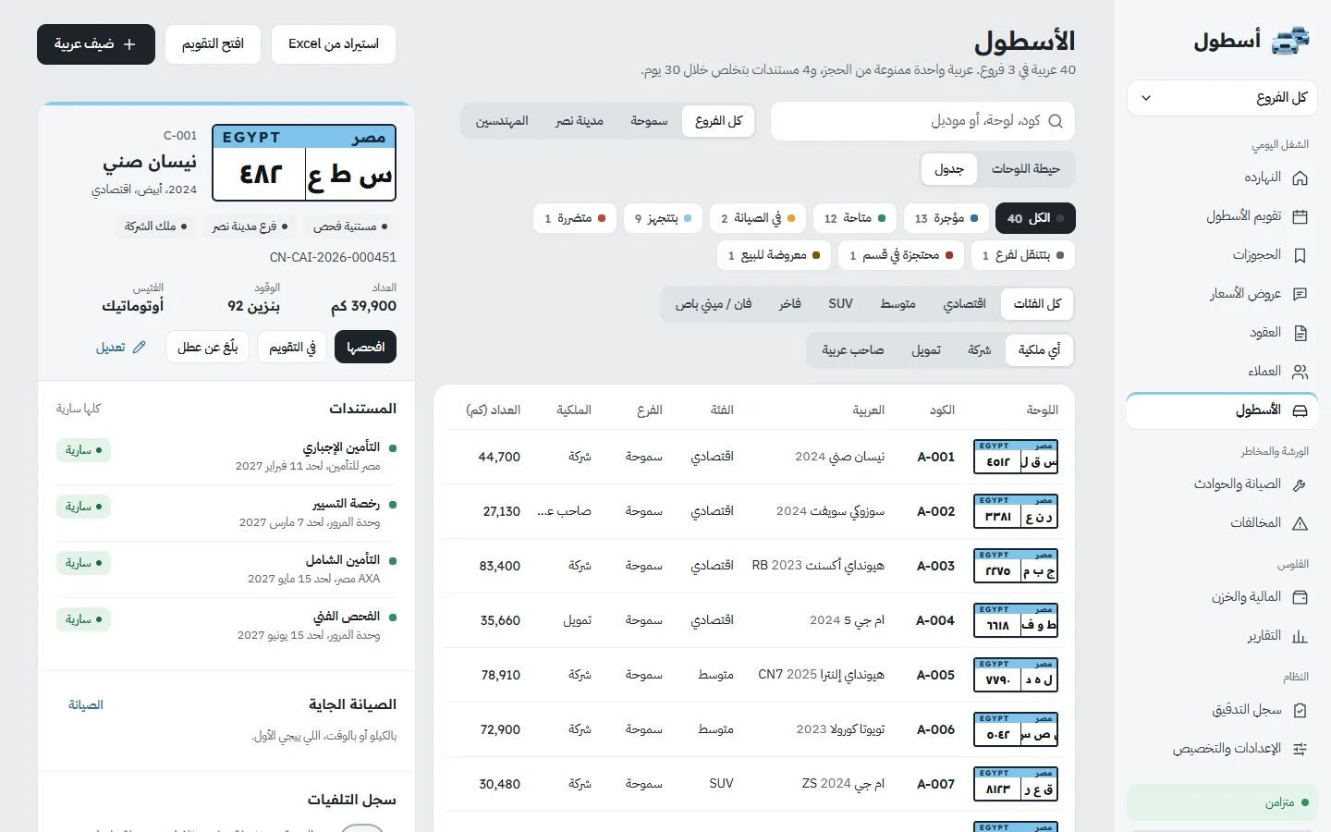
Task: Select سموحة branch filter tab
Action: 649,121
